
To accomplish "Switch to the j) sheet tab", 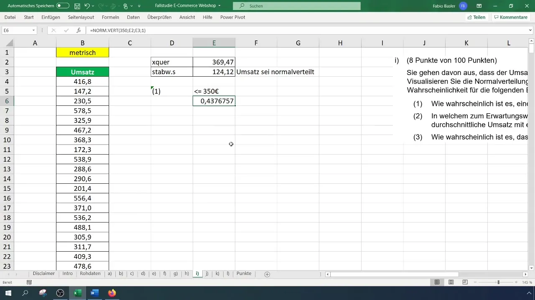I will click(x=207, y=274).
